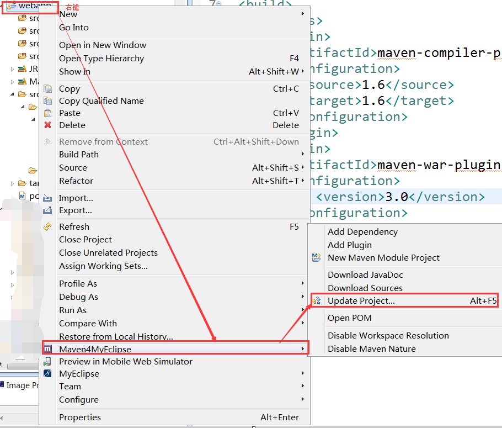Click the Export icon
The image size is (502, 428).
pyautogui.click(x=48, y=210)
